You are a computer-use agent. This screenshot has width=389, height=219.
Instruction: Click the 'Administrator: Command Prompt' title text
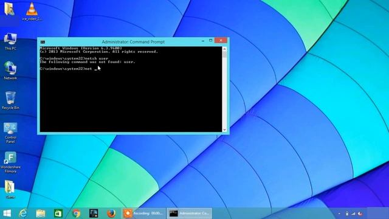[x=133, y=42]
